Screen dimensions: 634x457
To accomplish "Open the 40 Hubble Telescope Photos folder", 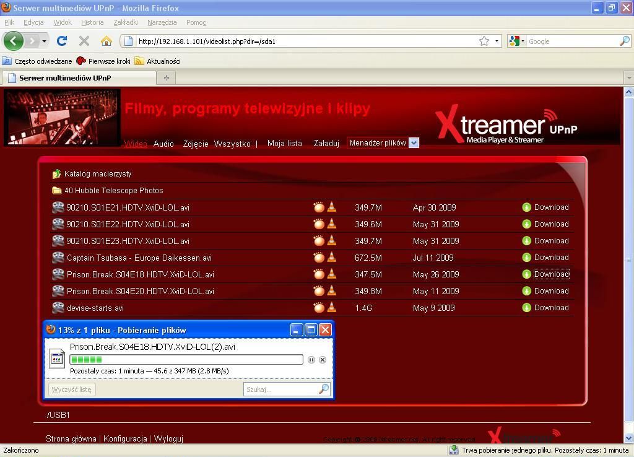I will point(113,191).
